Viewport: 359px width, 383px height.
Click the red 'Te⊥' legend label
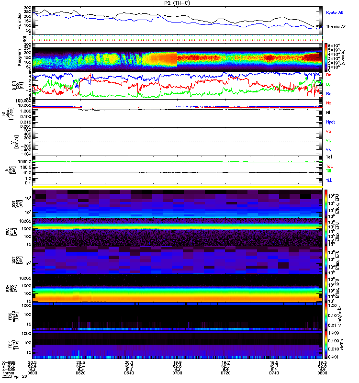pos(329,166)
